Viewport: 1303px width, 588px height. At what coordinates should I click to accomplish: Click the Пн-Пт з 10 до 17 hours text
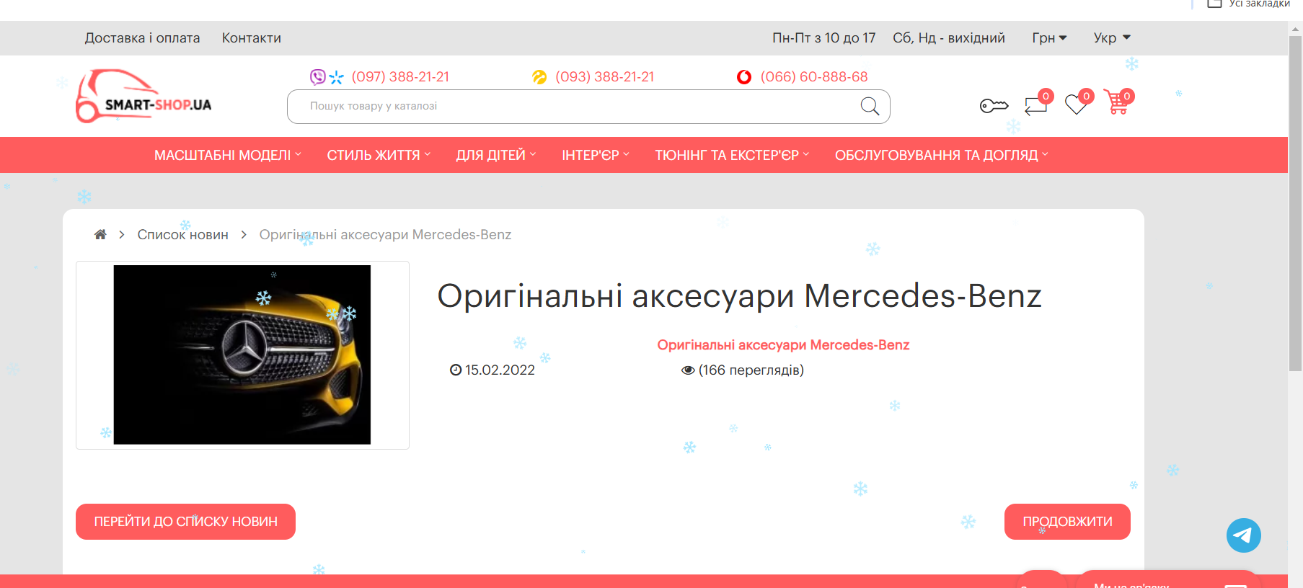point(824,38)
